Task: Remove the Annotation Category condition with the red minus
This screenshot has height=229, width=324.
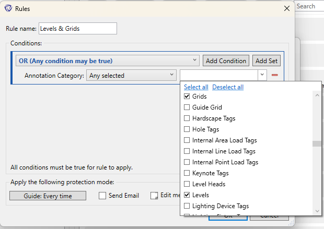Action: (274, 75)
